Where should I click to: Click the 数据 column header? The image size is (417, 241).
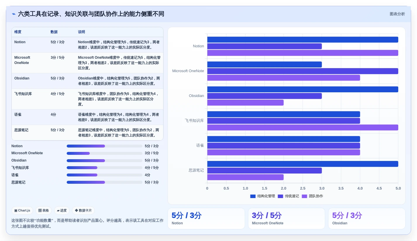(54, 32)
